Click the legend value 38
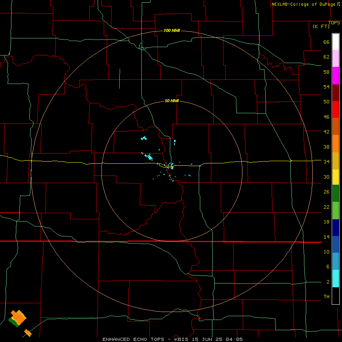Screen dimensions: 342x342 326,147
